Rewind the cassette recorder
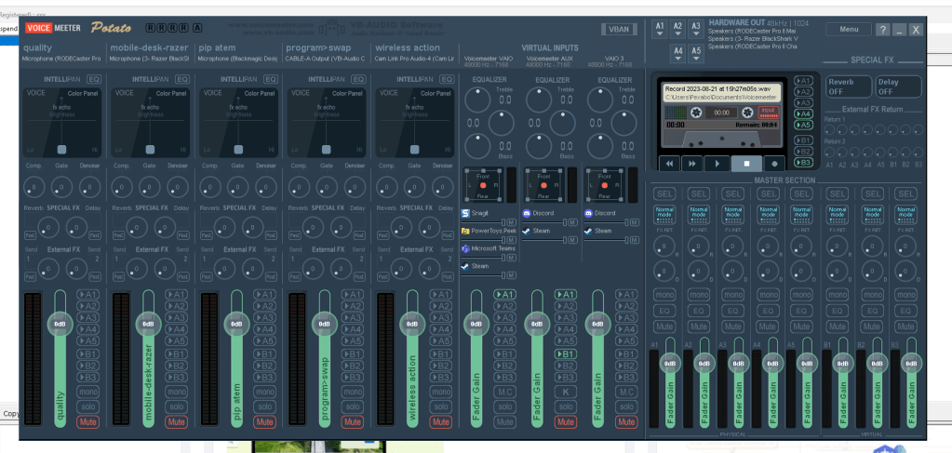 (670, 164)
